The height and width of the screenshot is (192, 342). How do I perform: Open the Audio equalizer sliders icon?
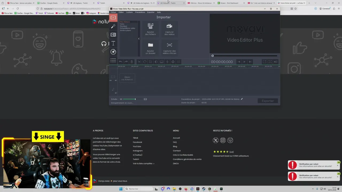click(178, 62)
